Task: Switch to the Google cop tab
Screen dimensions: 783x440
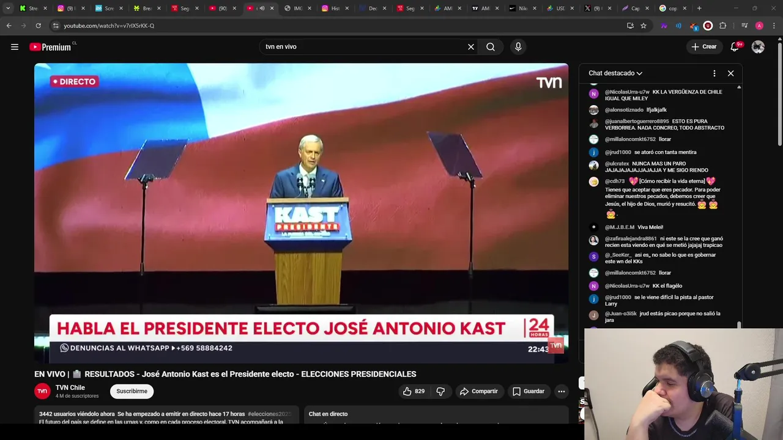Action: point(672,9)
